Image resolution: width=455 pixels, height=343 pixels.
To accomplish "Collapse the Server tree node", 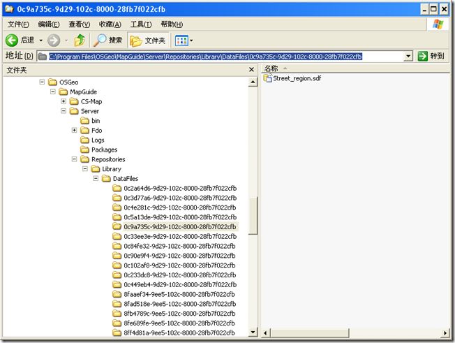I will [64, 111].
